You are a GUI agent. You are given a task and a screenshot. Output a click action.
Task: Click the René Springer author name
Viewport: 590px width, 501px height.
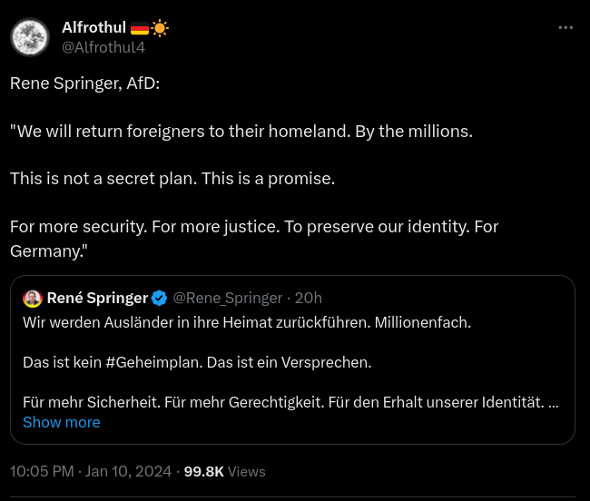(x=97, y=298)
